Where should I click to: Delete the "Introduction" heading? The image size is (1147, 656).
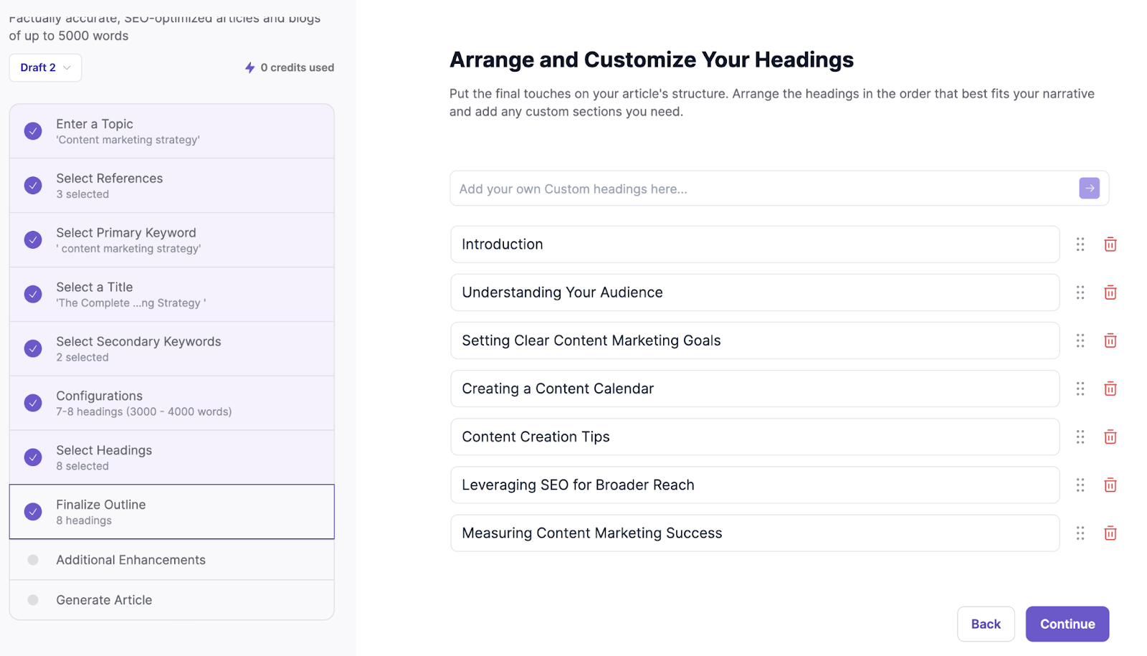tap(1110, 244)
